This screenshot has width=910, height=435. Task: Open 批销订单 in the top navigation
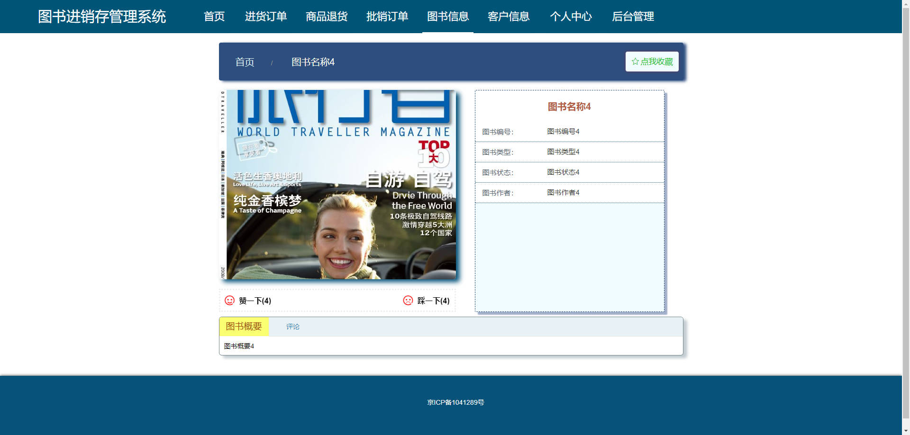[387, 17]
